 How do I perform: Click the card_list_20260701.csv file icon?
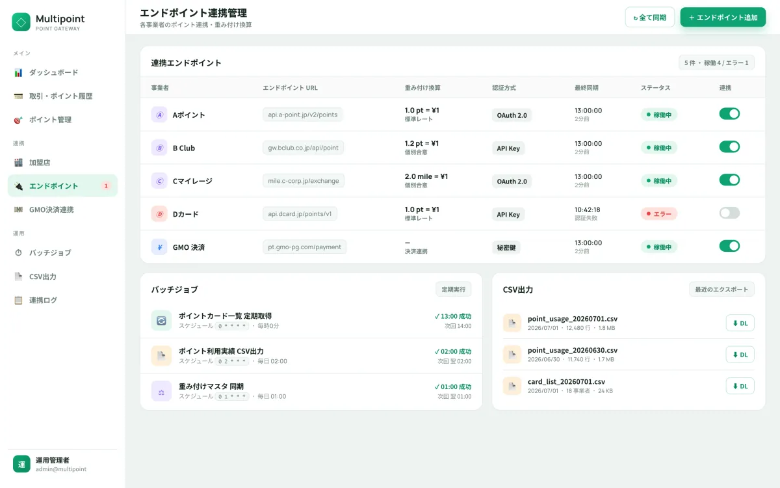click(x=512, y=386)
